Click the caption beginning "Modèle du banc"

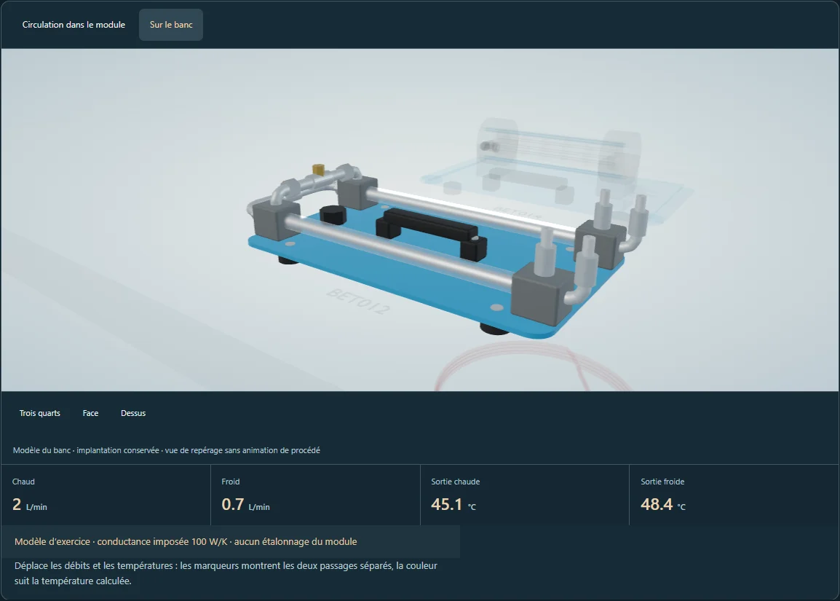tap(167, 450)
